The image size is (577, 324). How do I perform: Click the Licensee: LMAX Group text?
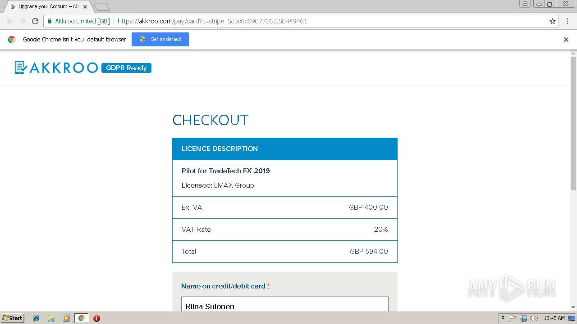(x=218, y=185)
